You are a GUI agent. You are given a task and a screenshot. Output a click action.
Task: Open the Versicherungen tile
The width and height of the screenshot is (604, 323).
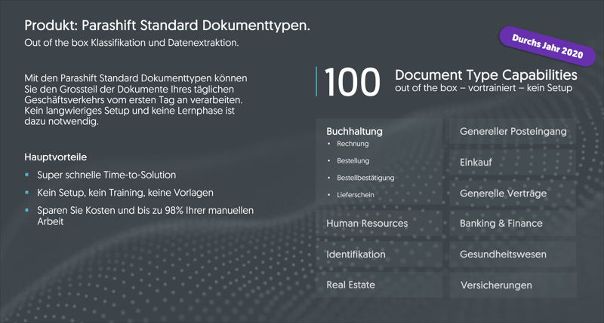click(x=513, y=285)
